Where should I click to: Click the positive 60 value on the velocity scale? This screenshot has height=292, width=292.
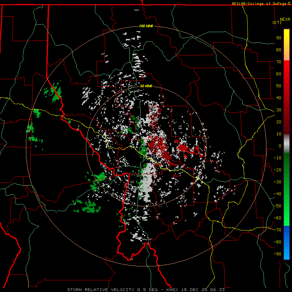point(279,74)
